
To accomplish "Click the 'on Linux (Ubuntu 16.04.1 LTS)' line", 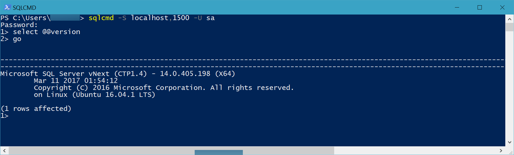I will click(94, 95).
